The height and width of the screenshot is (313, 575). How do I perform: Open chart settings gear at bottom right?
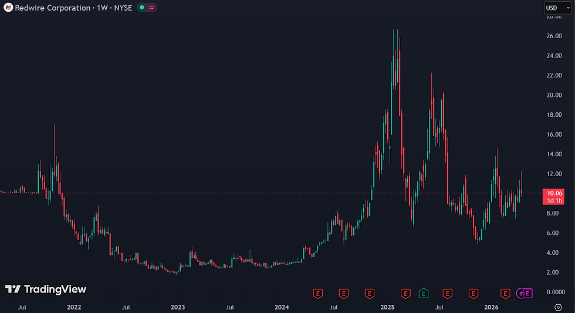(x=558, y=307)
